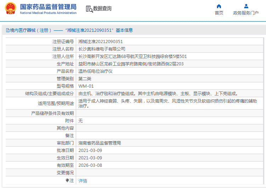Viewport: 266px width, 188px height.
Task: Click the 附件 label
Action: point(69,121)
